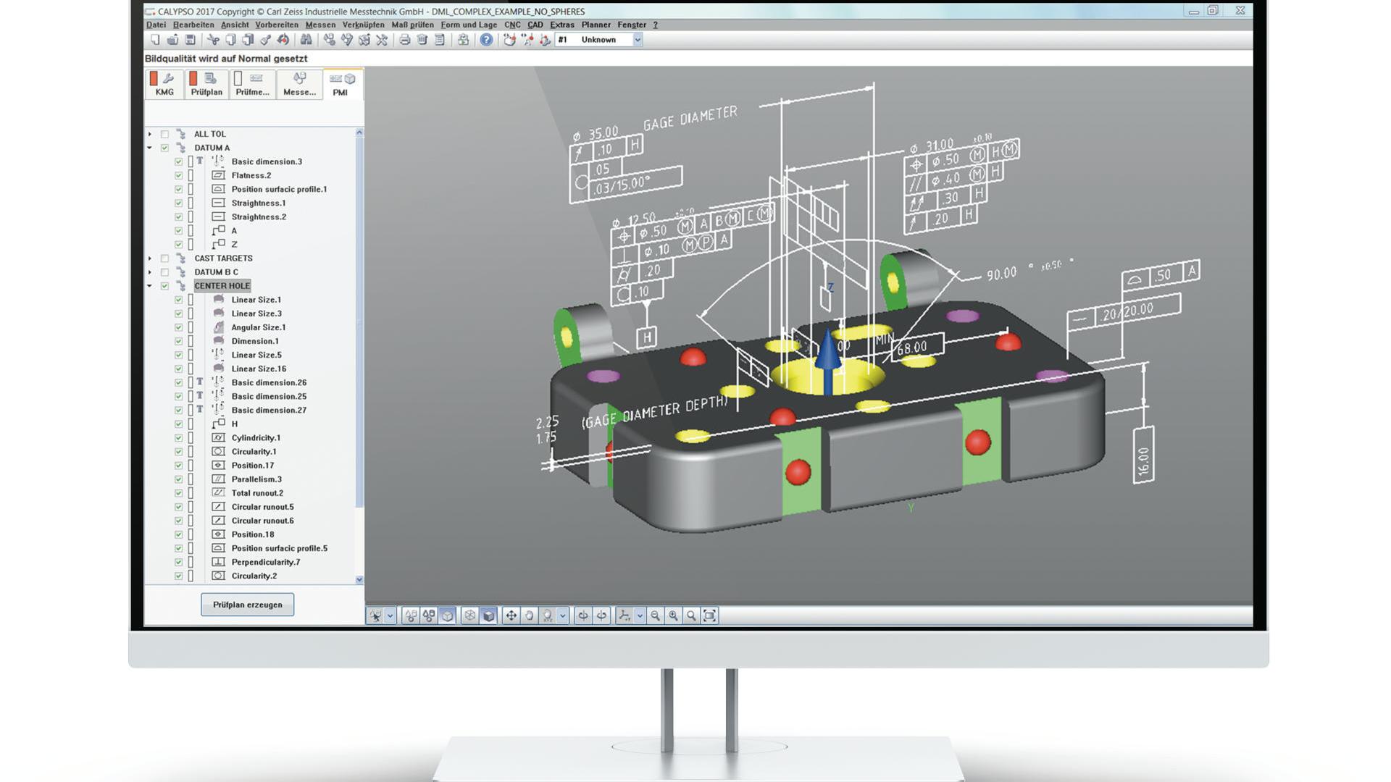This screenshot has height=782, width=1391.
Task: Click the zoom out magnifier icon
Action: (655, 615)
